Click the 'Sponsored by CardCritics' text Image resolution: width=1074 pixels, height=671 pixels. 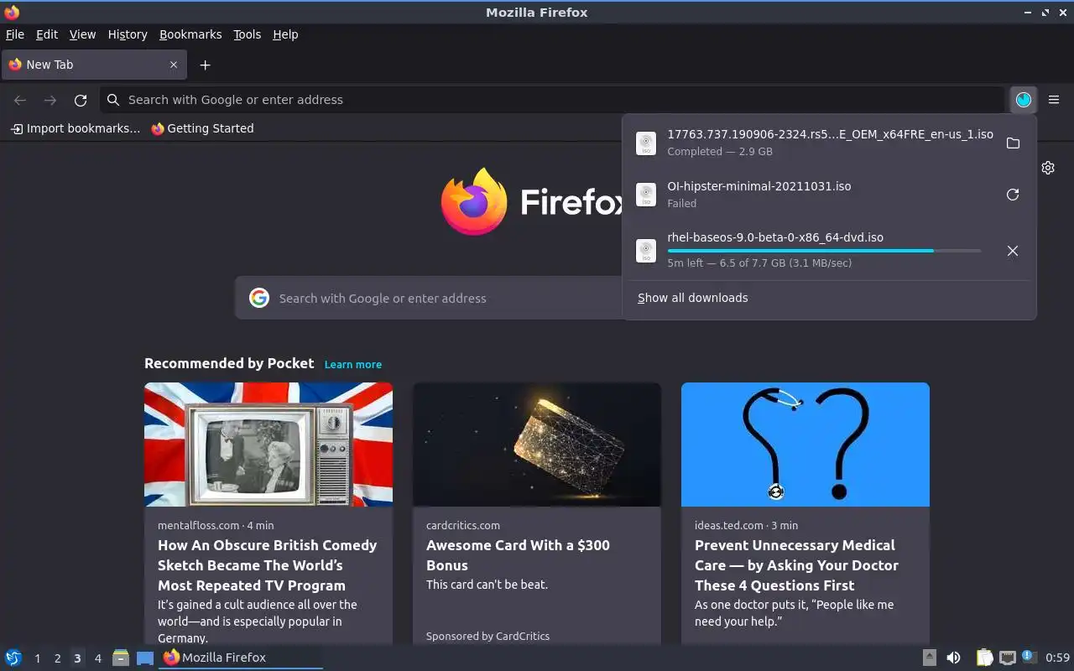tap(487, 636)
